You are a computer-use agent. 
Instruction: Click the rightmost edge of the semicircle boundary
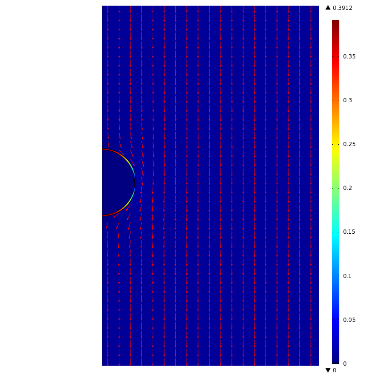coord(136,182)
